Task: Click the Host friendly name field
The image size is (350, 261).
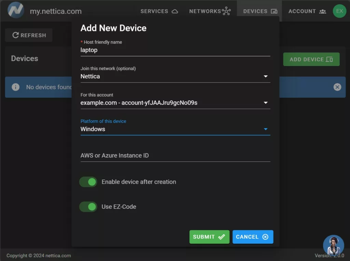Action: click(x=175, y=50)
